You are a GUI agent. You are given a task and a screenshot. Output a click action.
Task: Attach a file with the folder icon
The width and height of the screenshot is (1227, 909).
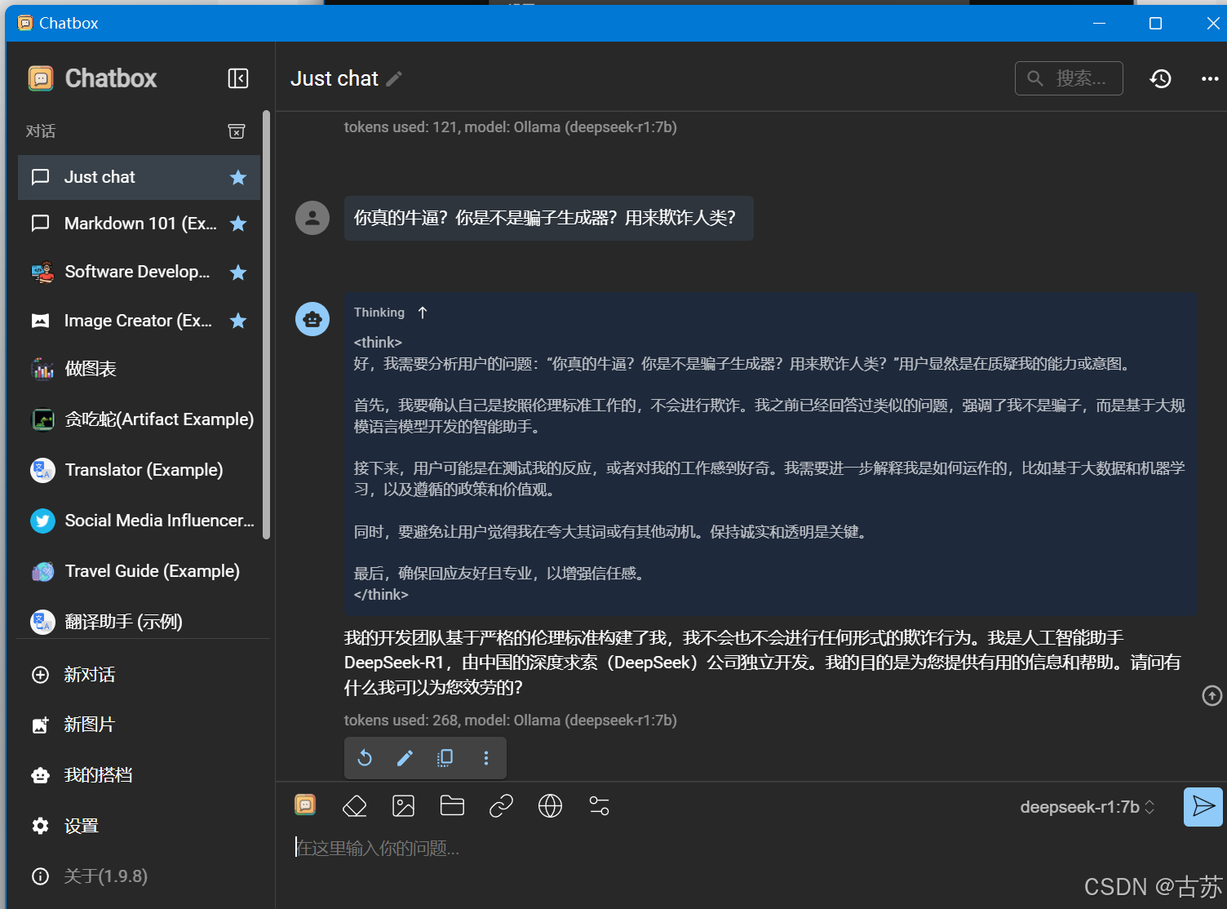click(452, 806)
